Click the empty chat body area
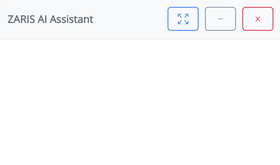The height and width of the screenshot is (165, 280). coord(140,102)
